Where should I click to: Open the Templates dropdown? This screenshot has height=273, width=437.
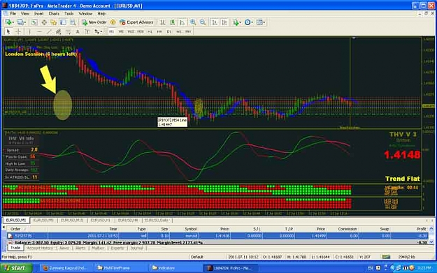[261, 22]
